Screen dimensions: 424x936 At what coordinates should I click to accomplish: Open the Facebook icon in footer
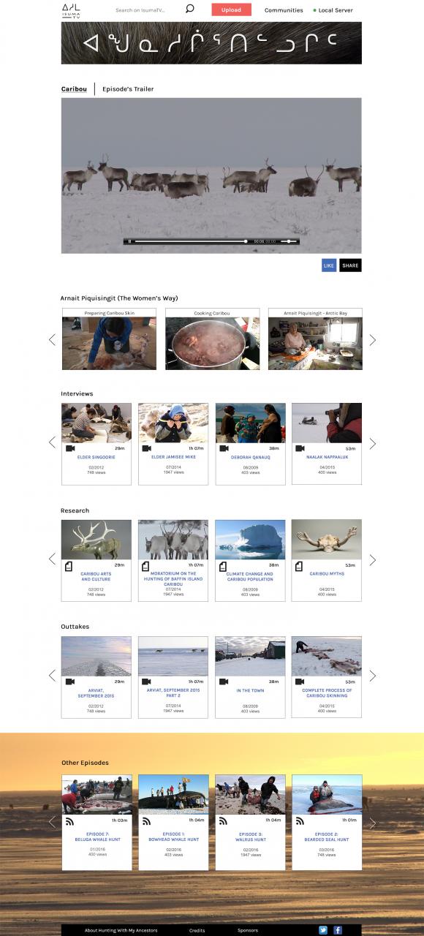(x=338, y=930)
